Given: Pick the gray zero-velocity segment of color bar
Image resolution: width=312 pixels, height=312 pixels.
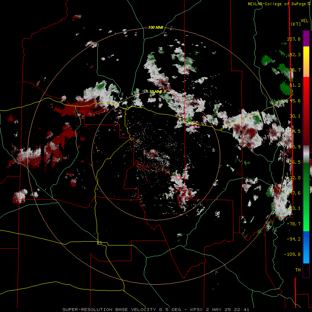Looking at the screenshot, I should (x=306, y=154).
